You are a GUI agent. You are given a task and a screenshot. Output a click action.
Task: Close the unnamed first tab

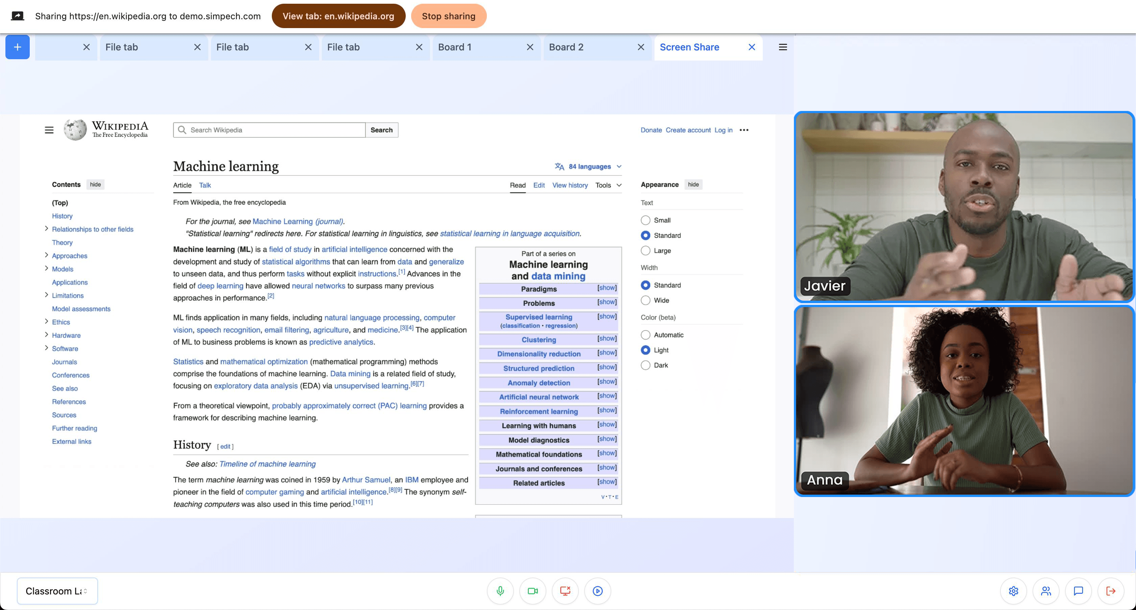pyautogui.click(x=87, y=47)
